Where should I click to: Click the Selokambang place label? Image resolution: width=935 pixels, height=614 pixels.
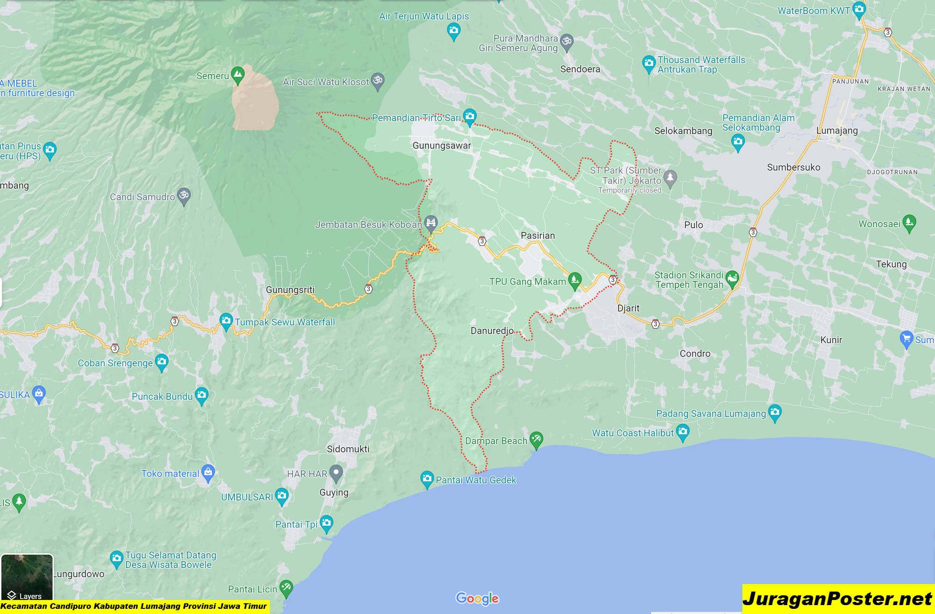click(683, 131)
